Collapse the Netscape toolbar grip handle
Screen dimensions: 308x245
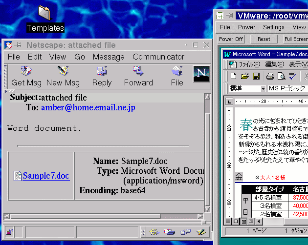pos(5,77)
